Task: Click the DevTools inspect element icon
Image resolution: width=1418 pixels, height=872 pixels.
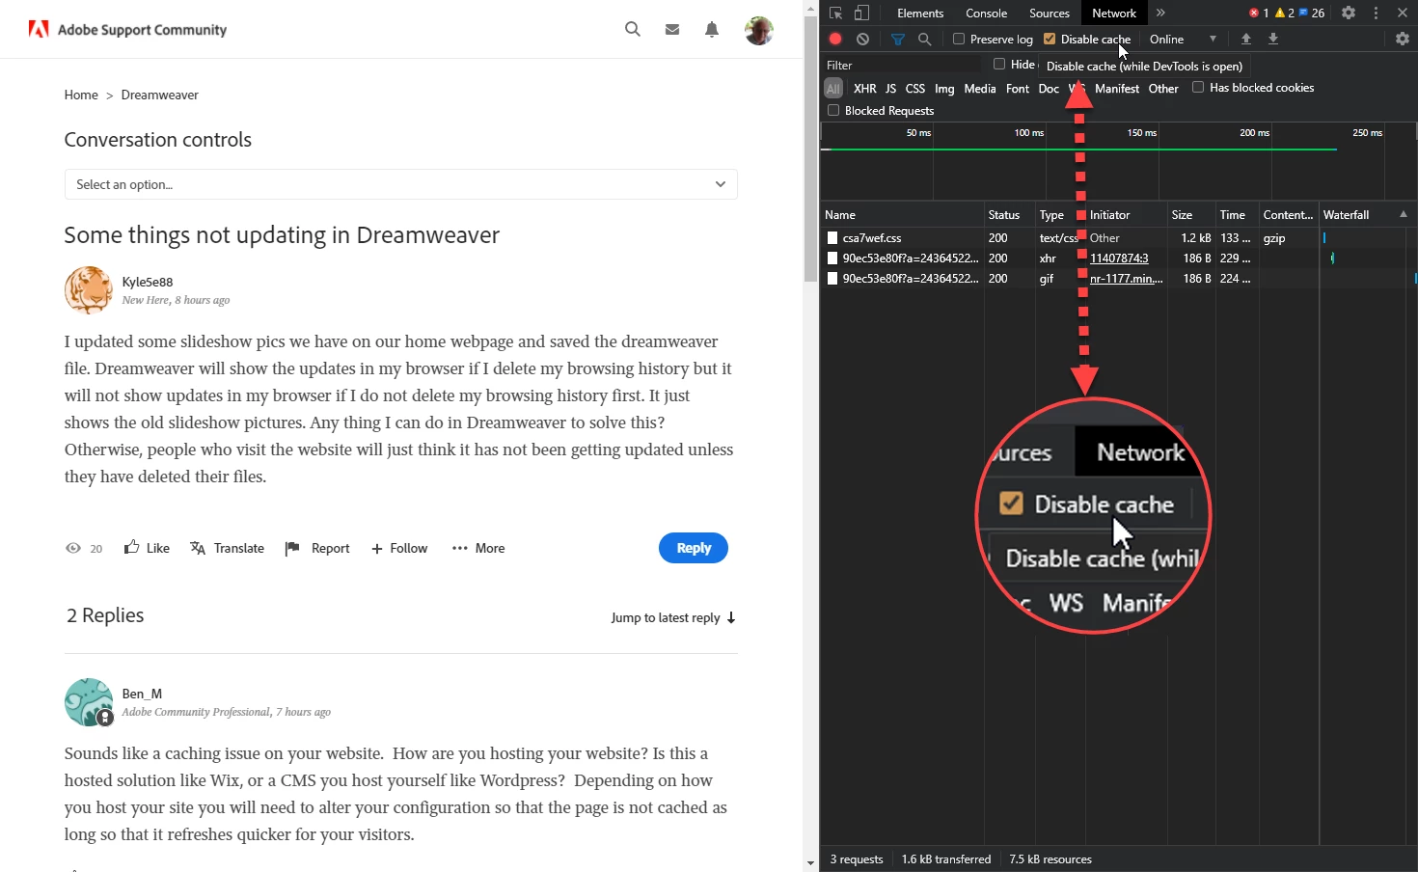Action: 836,13
